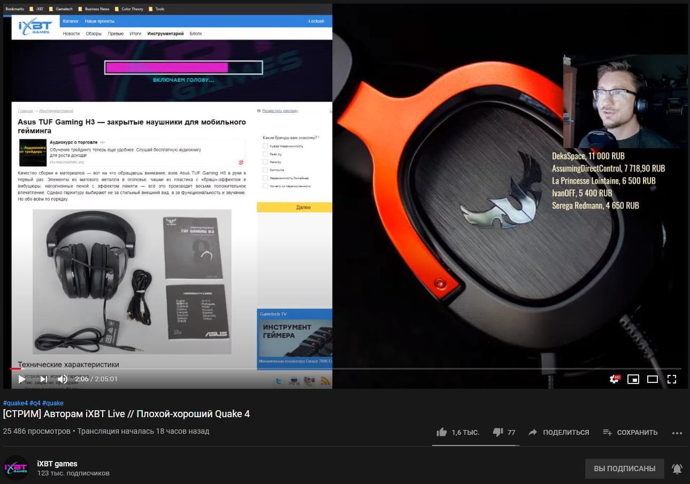This screenshot has width=690, height=484.
Task: Go to the Новости tab
Action: pos(71,34)
